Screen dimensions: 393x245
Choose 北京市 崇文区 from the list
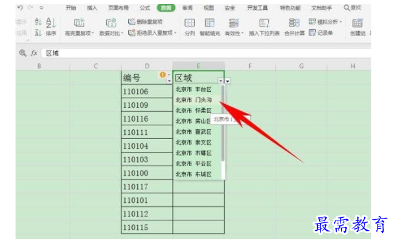coord(194,143)
